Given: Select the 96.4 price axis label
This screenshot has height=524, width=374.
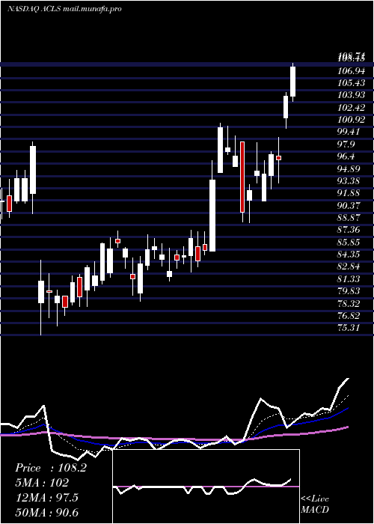Looking at the screenshot, I should [346, 156].
